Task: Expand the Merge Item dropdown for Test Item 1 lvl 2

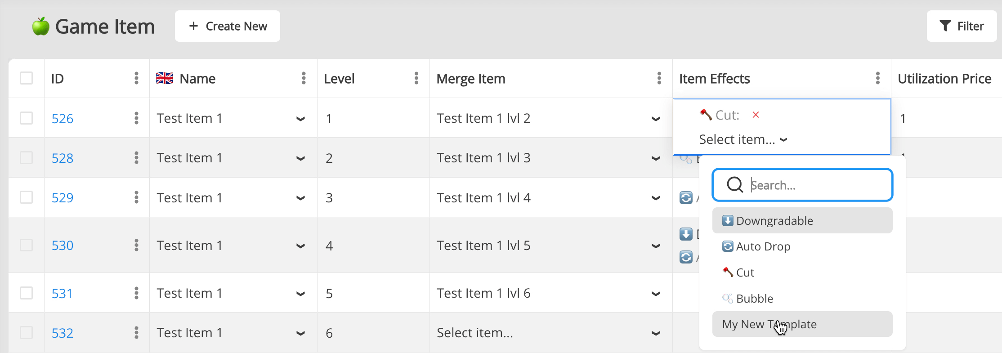Action: [656, 118]
